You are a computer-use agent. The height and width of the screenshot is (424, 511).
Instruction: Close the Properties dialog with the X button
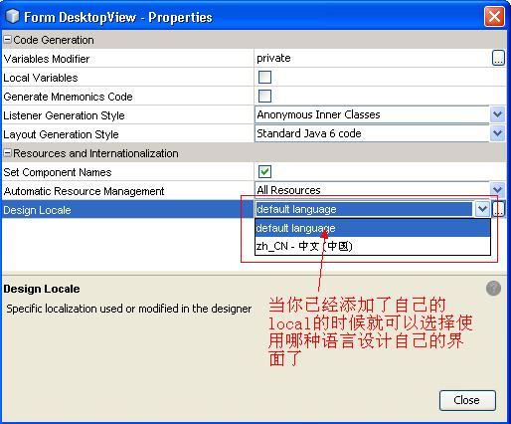coord(494,16)
